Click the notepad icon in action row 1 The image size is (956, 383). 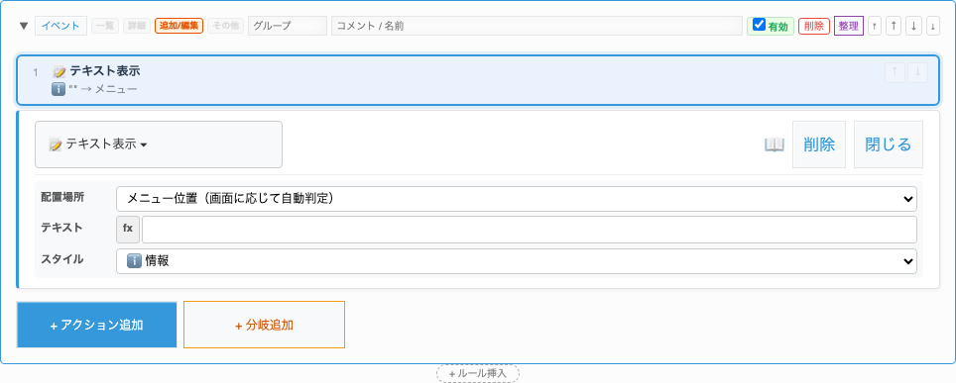pos(60,72)
